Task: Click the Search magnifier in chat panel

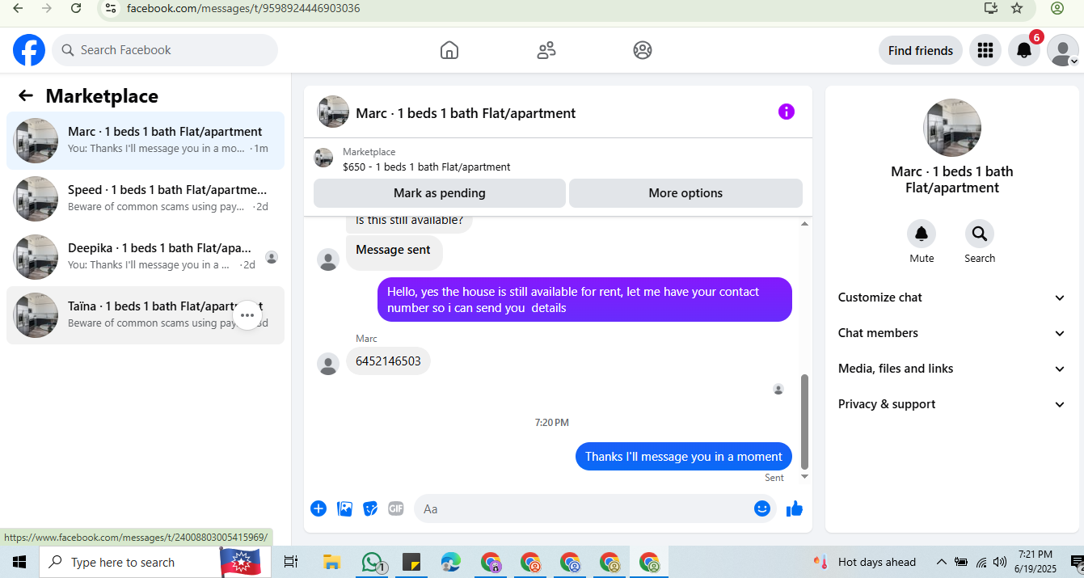Action: pos(980,234)
